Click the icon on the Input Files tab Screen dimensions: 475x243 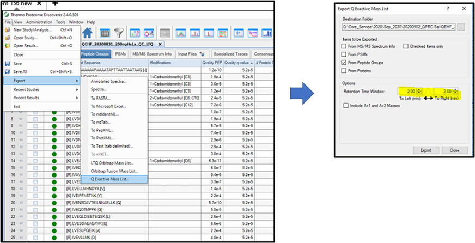[x=202, y=54]
